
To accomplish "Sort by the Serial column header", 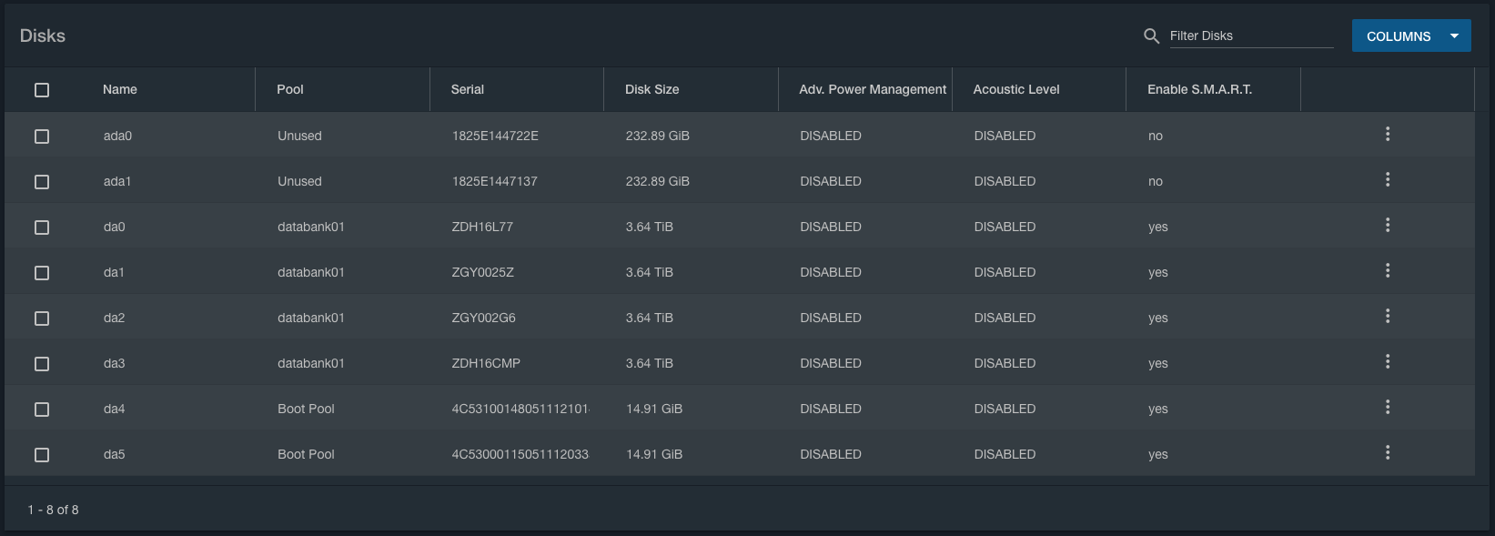I will point(468,89).
